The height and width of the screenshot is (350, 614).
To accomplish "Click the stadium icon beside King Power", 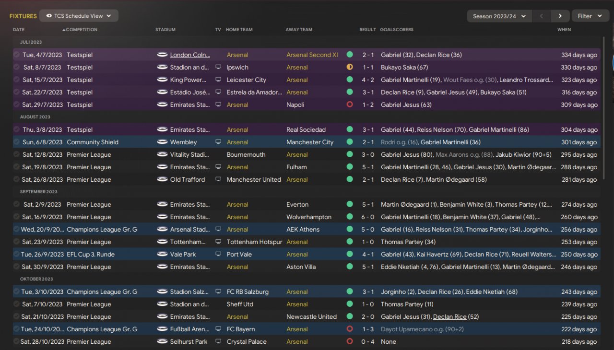I will tap(162, 80).
